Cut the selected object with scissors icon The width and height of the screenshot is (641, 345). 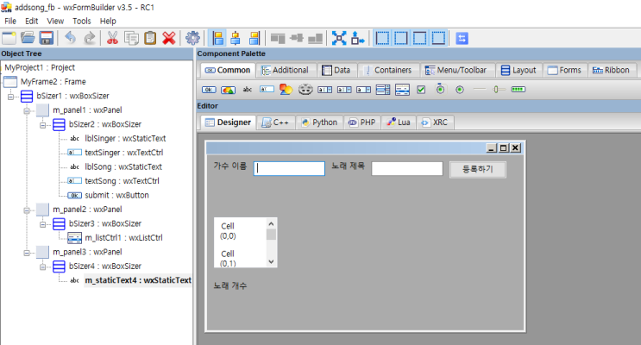point(112,38)
